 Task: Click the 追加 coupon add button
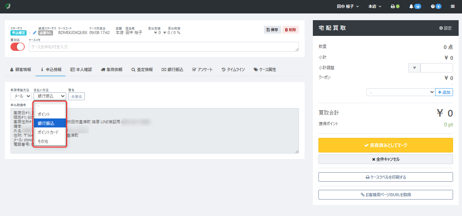[444, 92]
